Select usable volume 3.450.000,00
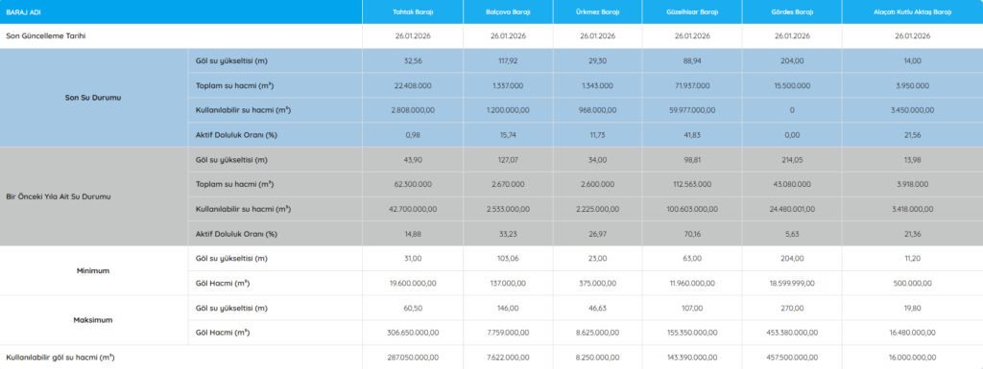983x369 pixels. tap(912, 111)
